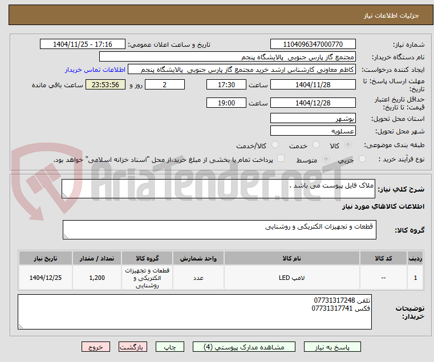Click the need date cell 1404/12/25
This screenshot has height=362, width=434.
coord(46,278)
